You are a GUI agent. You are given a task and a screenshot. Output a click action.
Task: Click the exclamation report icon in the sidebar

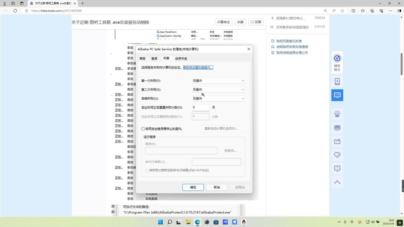point(337,169)
